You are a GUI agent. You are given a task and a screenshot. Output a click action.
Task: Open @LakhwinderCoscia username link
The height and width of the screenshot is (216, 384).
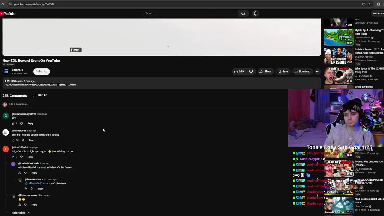tap(28, 163)
